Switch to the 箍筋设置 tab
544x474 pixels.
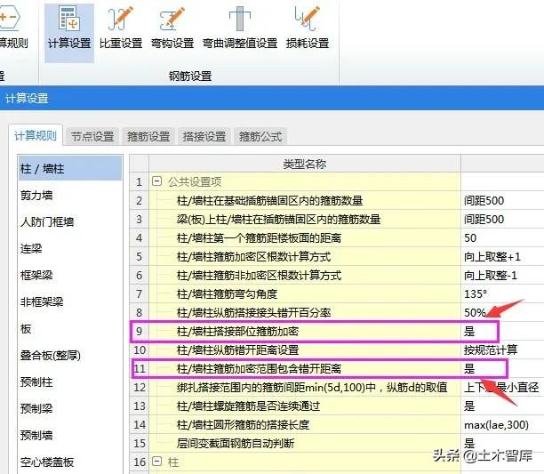pos(148,136)
